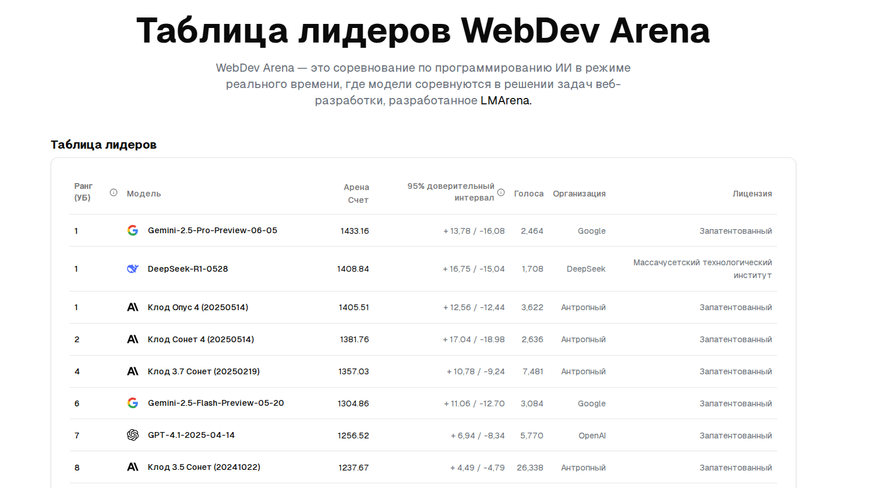This screenshot has height=488, width=879.
Task: Click the OpenAI logo beside GPT-4.1-2025-04-14
Action: (x=133, y=435)
